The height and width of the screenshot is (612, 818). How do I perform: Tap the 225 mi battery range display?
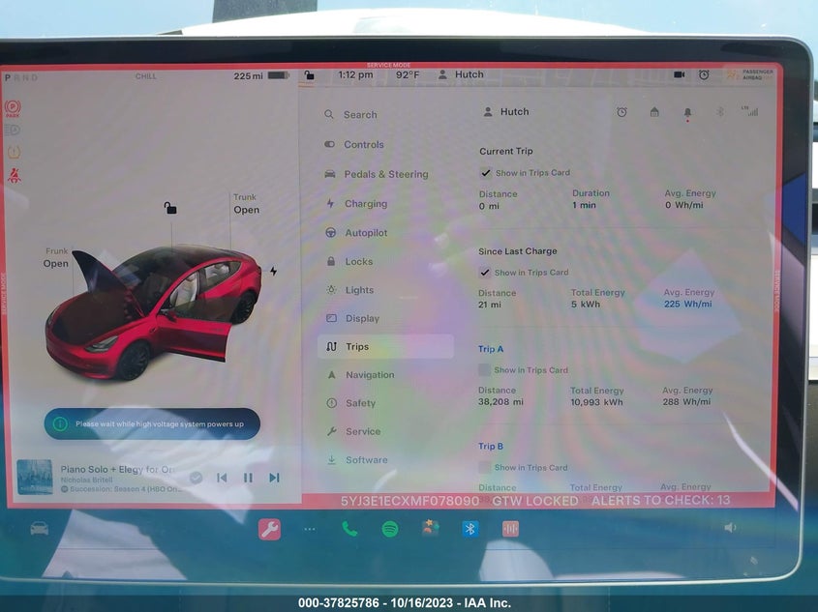[260, 76]
